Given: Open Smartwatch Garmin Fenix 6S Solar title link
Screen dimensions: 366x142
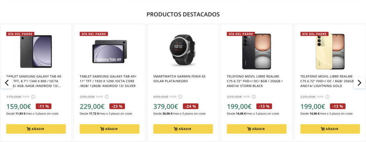Looking at the screenshot, I should click(x=179, y=78).
